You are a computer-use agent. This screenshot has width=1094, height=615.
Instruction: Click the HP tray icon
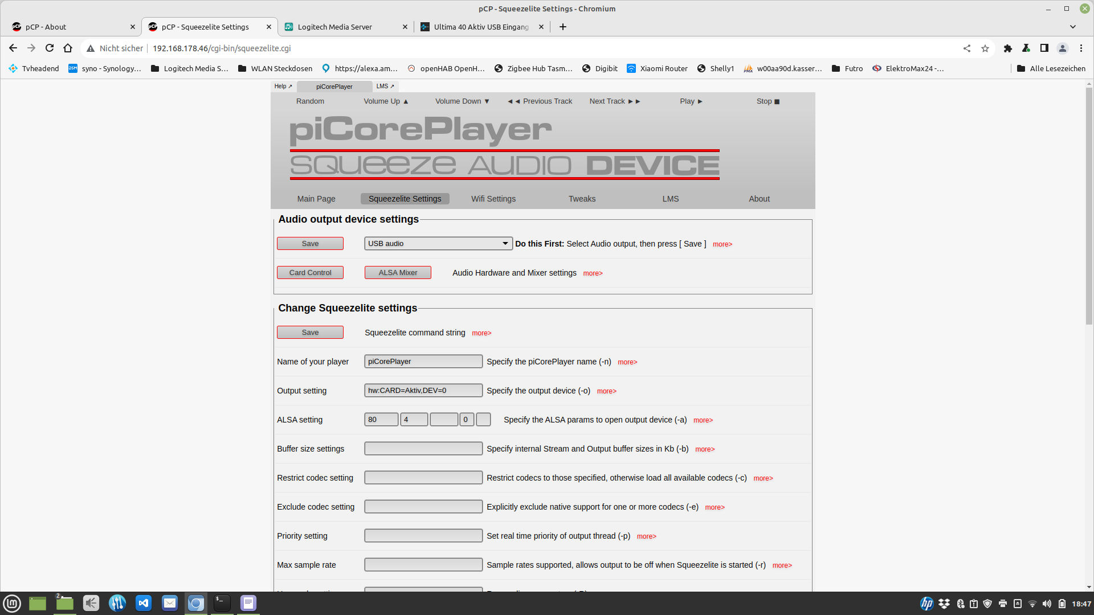pyautogui.click(x=927, y=604)
